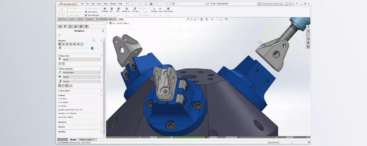This screenshot has height=146, width=367.
Task: Click the panel collapse handle beside viewport
Action: (x=107, y=78)
